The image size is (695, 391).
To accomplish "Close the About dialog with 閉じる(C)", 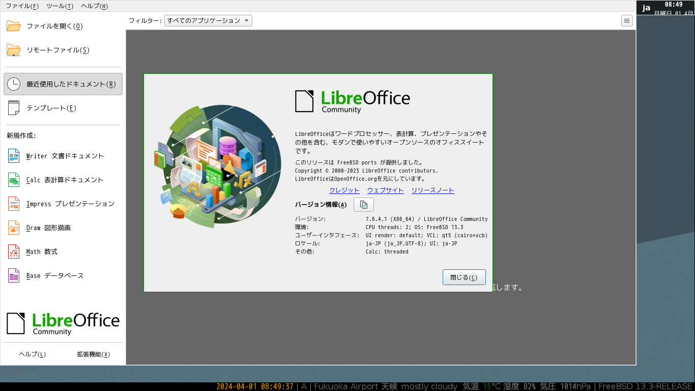I will [x=464, y=277].
